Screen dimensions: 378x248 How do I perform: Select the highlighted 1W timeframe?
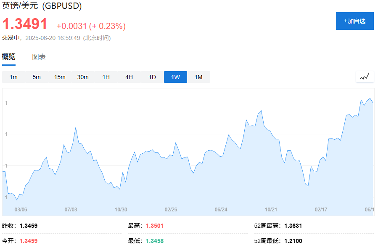pyautogui.click(x=175, y=77)
